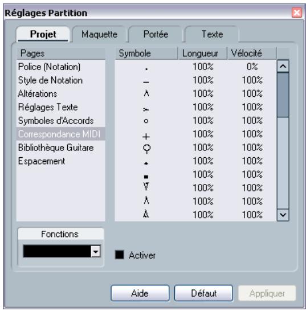Click Longueur 100% in filled square row

[203, 174]
